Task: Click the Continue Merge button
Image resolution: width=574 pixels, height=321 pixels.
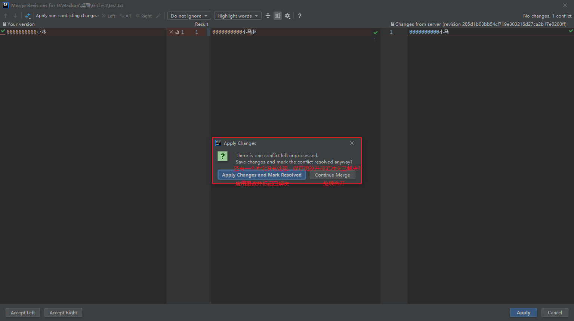Action: (x=333, y=175)
